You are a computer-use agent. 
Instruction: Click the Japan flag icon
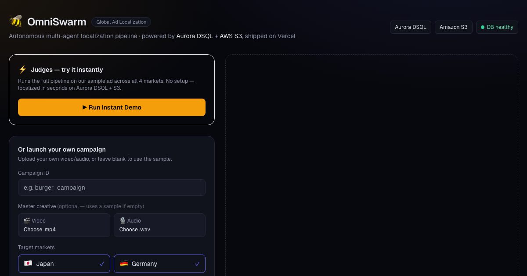coord(28,264)
